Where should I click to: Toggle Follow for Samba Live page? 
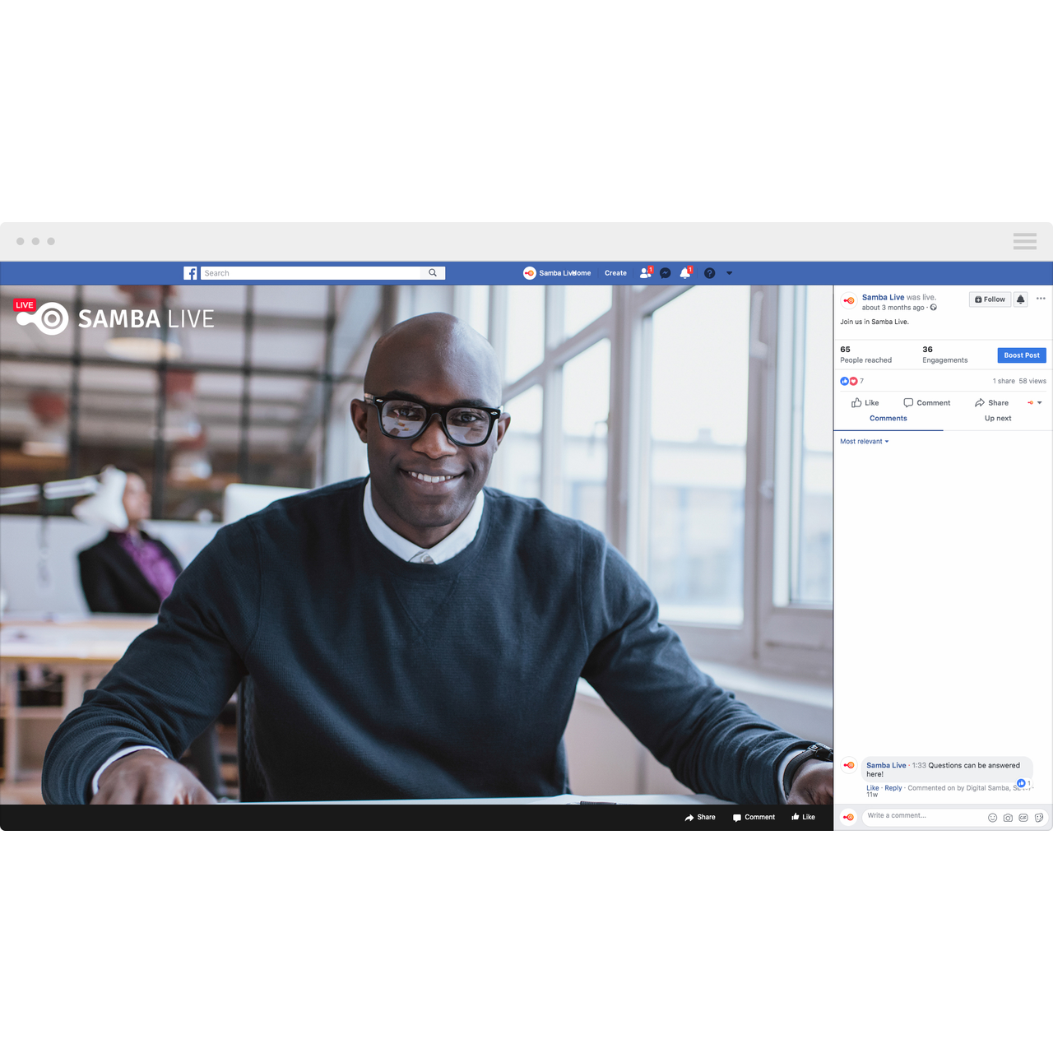[990, 299]
